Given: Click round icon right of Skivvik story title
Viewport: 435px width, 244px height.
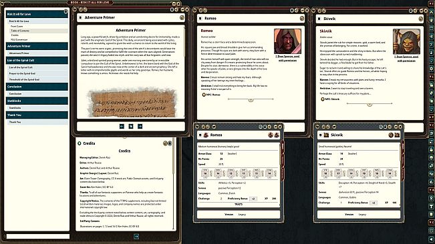Looking at the screenshot, I should [420, 19].
